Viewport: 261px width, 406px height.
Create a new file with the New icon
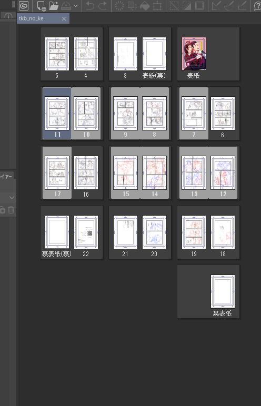(41, 6)
